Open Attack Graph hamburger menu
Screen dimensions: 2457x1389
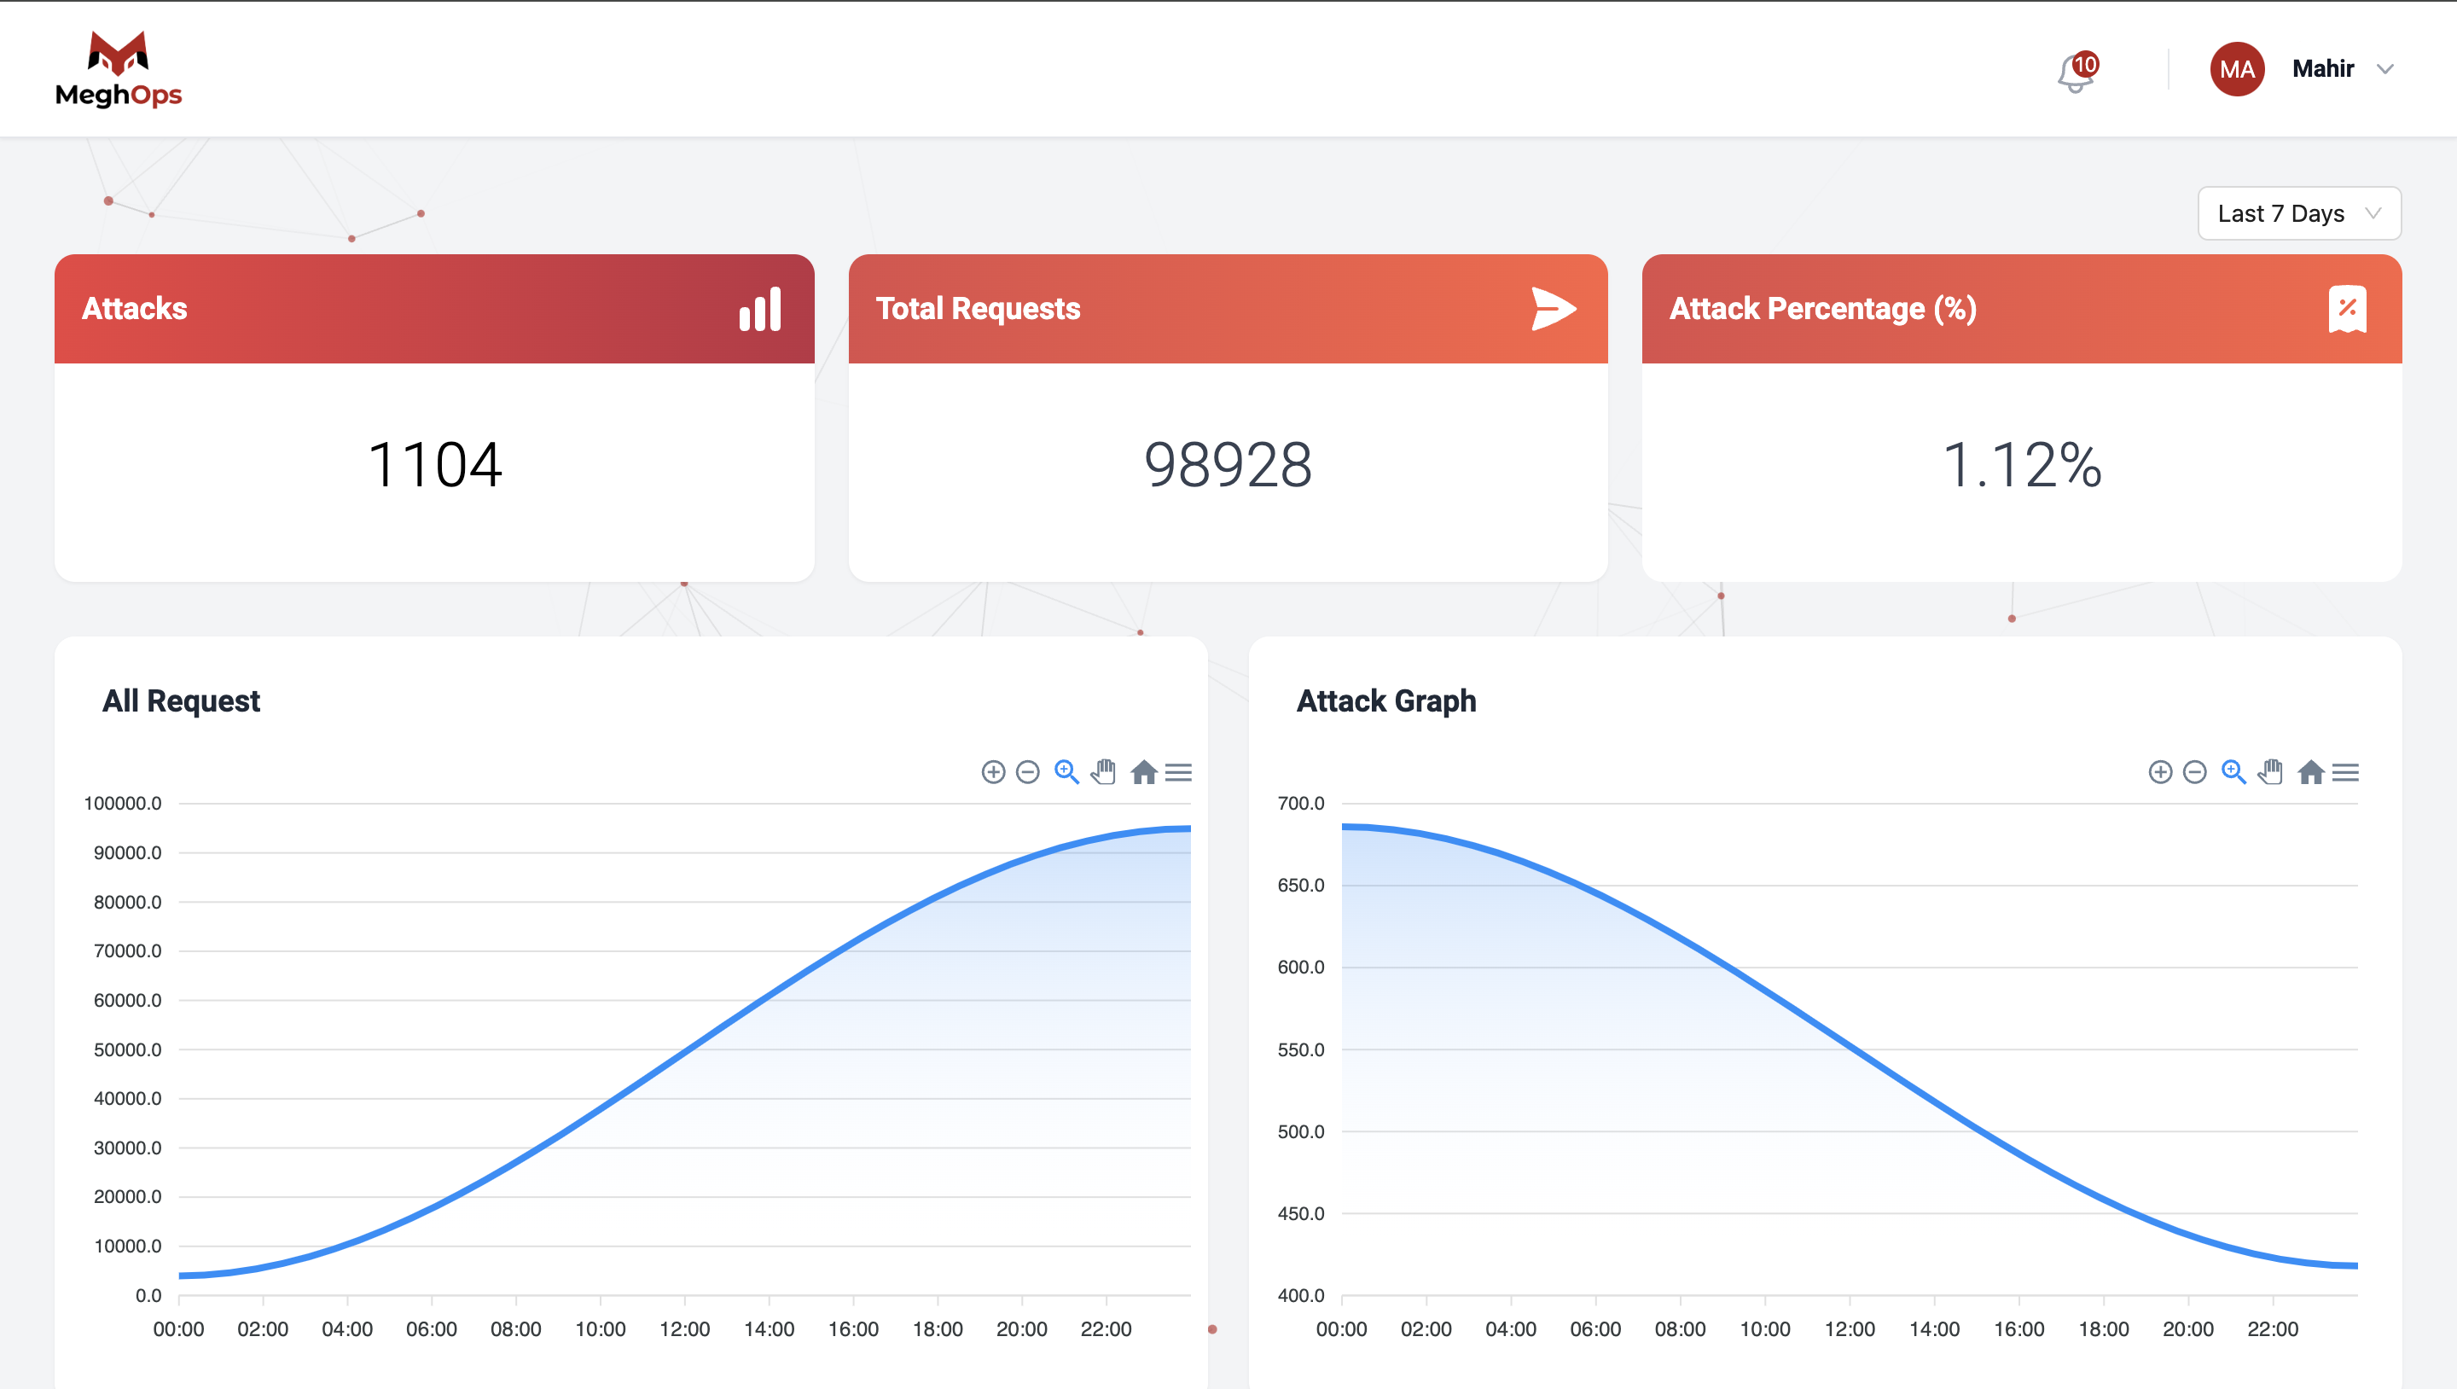point(2346,772)
